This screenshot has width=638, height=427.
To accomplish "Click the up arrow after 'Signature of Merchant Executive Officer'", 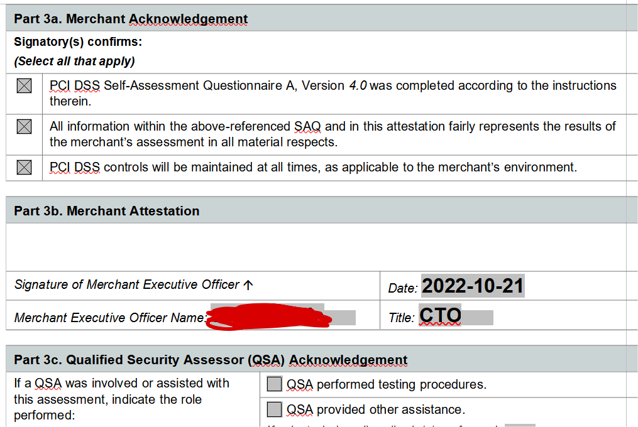I will [248, 285].
